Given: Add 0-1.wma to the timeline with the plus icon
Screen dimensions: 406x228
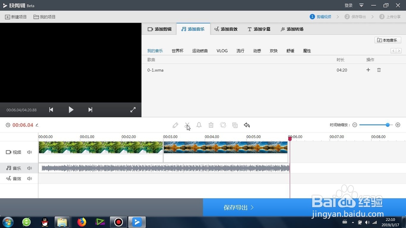Looking at the screenshot, I should [x=368, y=70].
